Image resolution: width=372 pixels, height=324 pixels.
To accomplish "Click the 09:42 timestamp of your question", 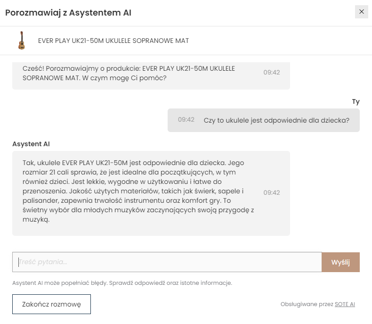I will (x=186, y=119).
